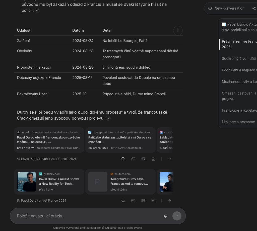The width and height of the screenshot is (257, 231).
Task: Go to 'Limitace a neznámé' outline item
Action: pyautogui.click(x=238, y=122)
